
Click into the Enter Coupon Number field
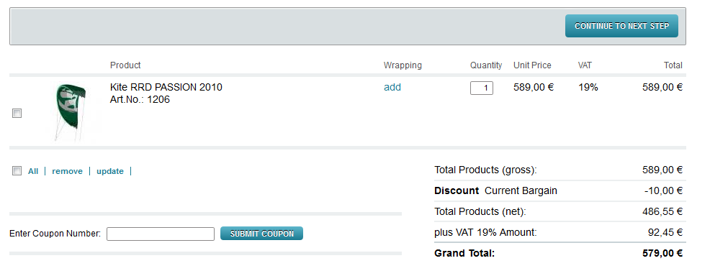point(161,234)
